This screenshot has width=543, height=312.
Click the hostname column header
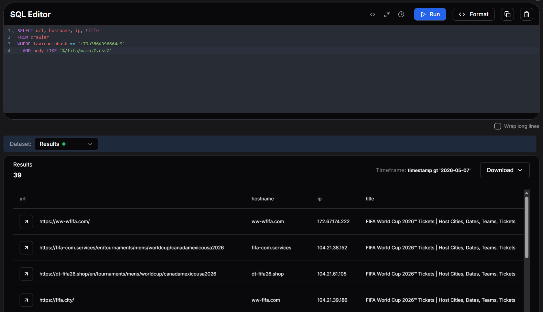262,199
